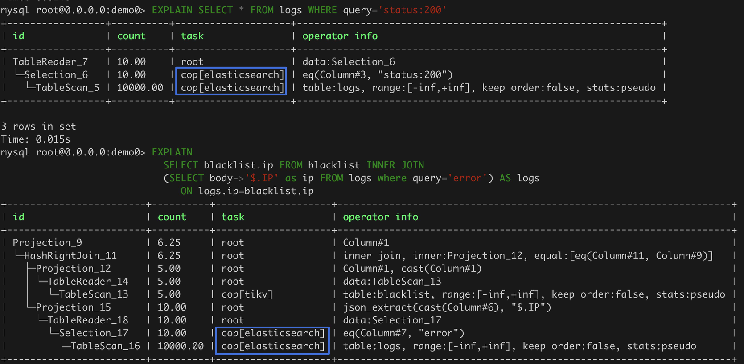Click the Projection_9 plan node
The width and height of the screenshot is (744, 364).
pyautogui.click(x=47, y=243)
